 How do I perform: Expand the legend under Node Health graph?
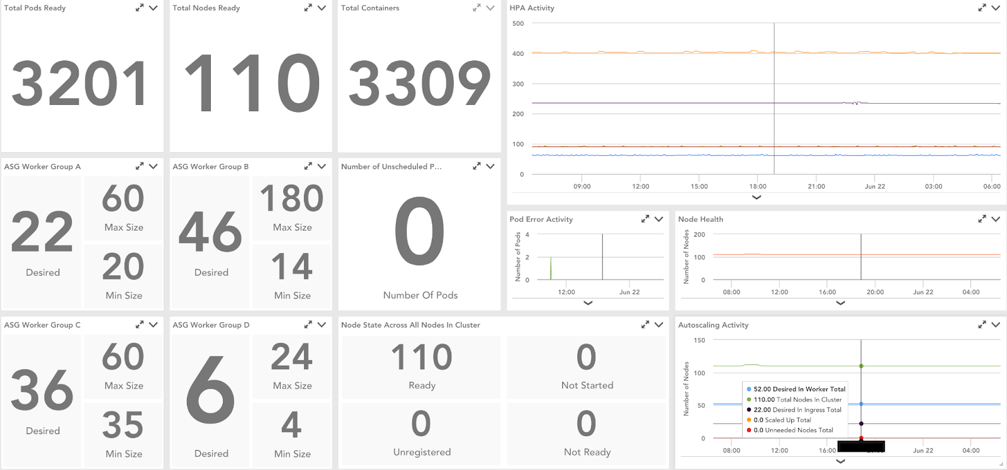(840, 303)
